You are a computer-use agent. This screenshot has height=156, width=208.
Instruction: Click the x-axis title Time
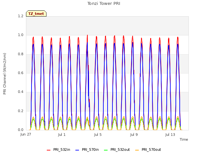(184, 139)
